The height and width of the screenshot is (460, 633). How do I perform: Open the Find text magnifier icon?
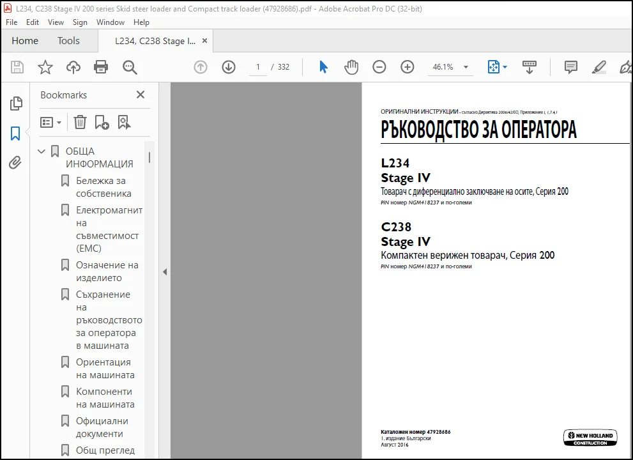tap(130, 67)
